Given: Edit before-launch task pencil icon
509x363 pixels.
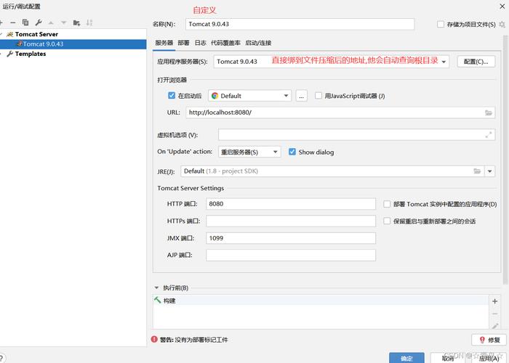Looking at the screenshot, I should (494, 326).
